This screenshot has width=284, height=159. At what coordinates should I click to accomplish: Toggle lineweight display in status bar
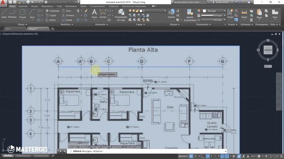click(x=234, y=156)
